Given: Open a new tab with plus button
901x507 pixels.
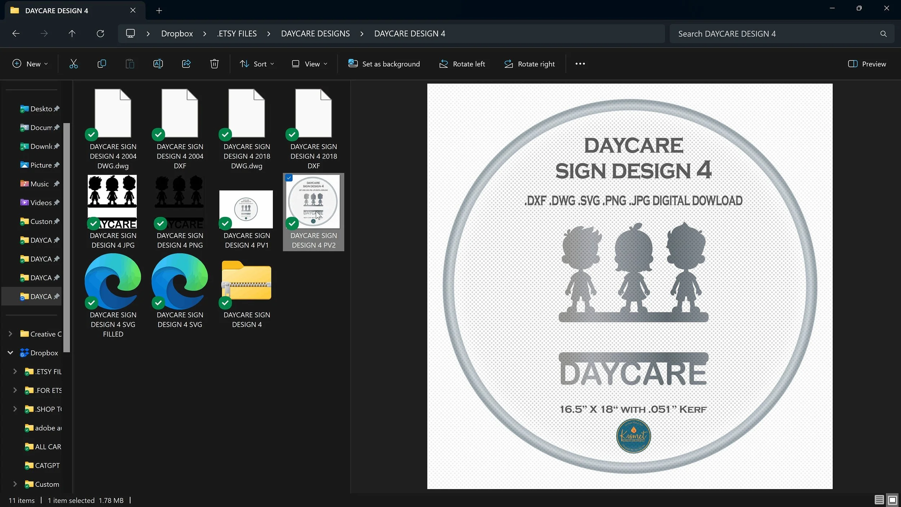Looking at the screenshot, I should [x=159, y=10].
